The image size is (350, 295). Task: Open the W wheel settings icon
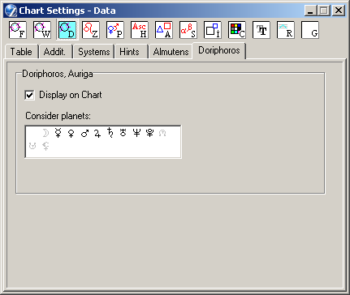pos(42,30)
